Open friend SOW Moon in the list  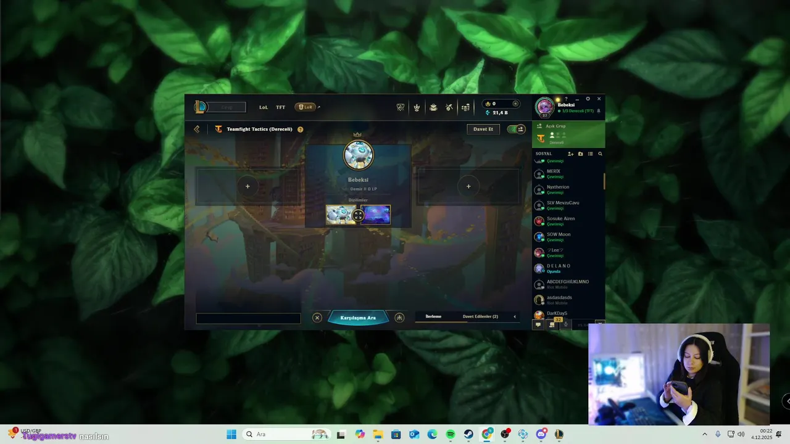(568, 237)
